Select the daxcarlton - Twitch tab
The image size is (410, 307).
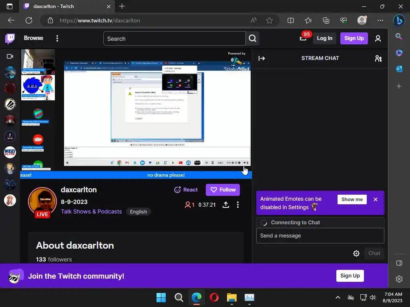(x=67, y=6)
